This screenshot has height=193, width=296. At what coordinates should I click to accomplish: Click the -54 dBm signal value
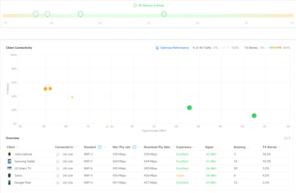210,168
